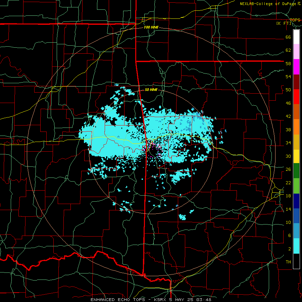This screenshot has width=302, height=302.
Task: Click the '46' legend value
Action: [x=288, y=103]
